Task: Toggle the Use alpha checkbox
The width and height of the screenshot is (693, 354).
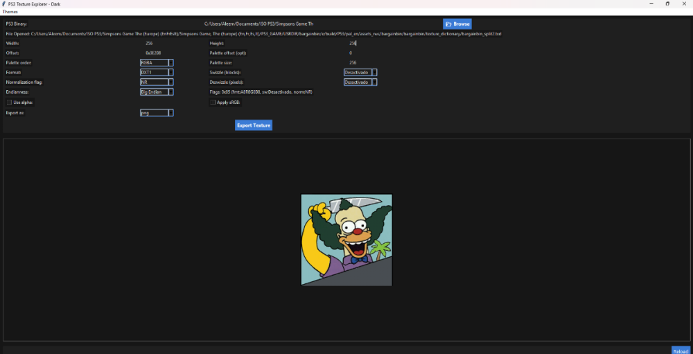Action: point(9,103)
